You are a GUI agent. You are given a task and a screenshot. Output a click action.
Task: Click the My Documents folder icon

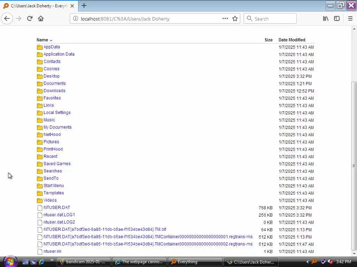pos(40,127)
